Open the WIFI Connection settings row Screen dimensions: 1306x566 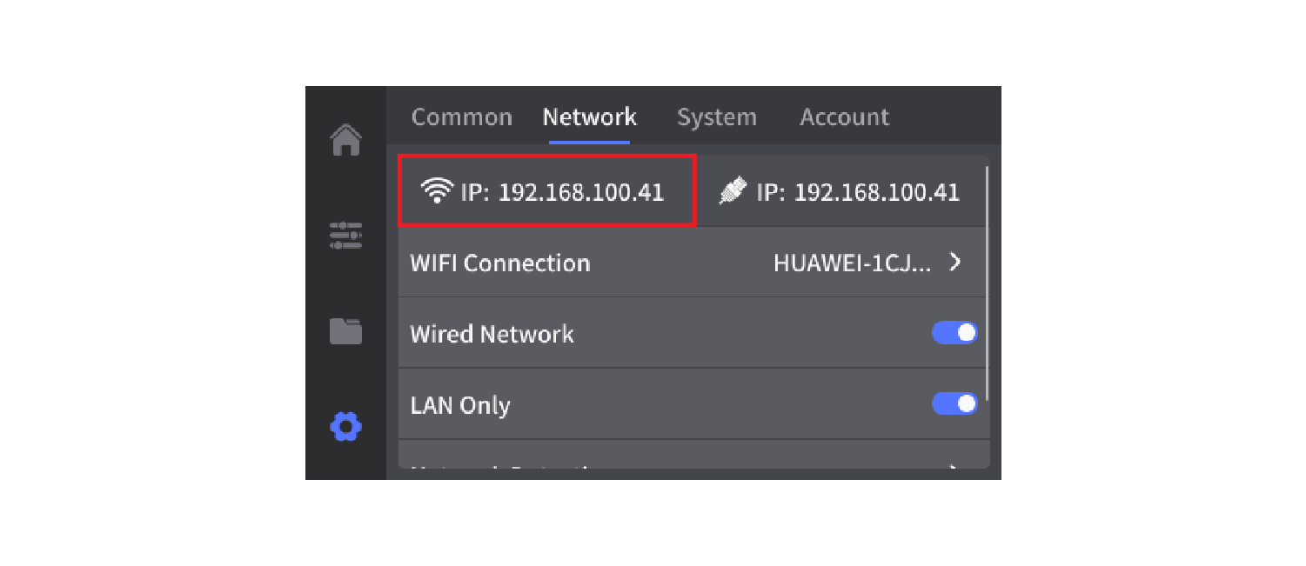[x=500, y=263]
